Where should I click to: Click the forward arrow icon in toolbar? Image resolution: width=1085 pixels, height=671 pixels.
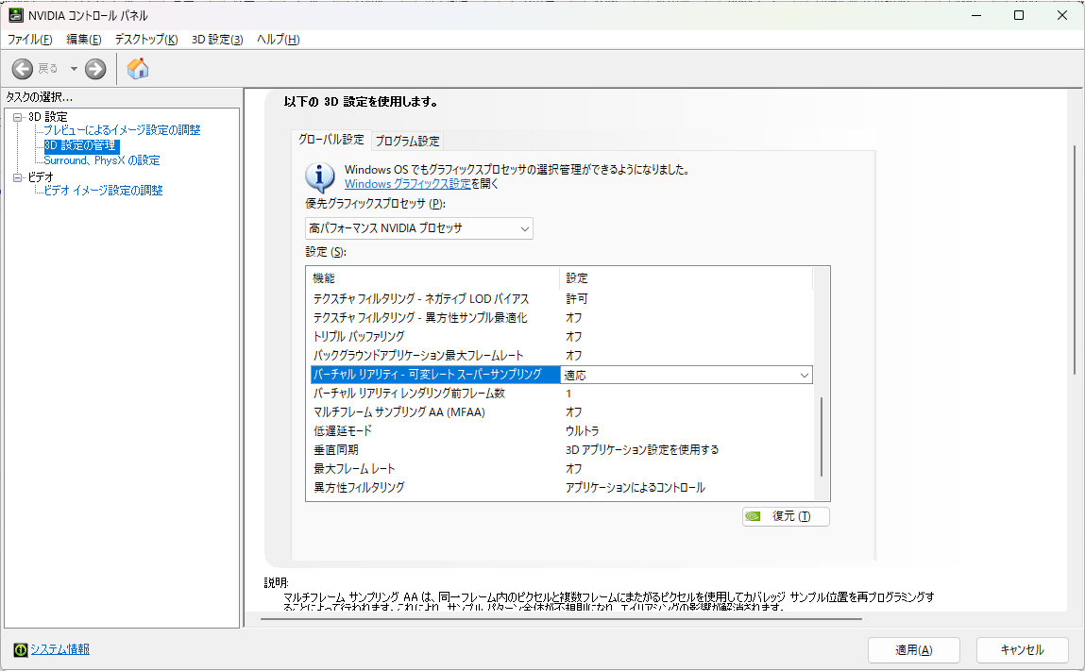[95, 69]
